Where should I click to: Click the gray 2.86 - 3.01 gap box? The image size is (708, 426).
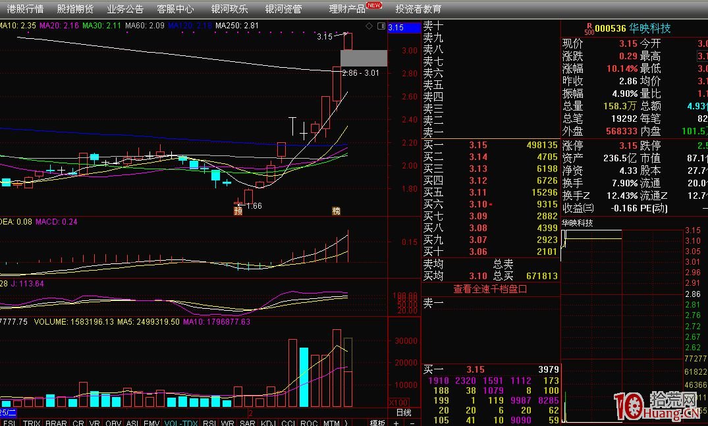[x=364, y=58]
